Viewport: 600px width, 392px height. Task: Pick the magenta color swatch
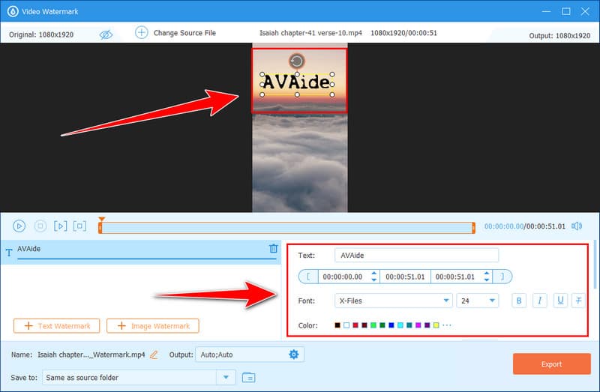418,325
